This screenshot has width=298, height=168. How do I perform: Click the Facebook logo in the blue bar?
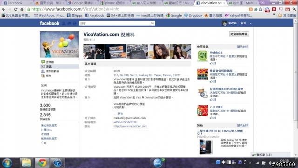[49, 23]
